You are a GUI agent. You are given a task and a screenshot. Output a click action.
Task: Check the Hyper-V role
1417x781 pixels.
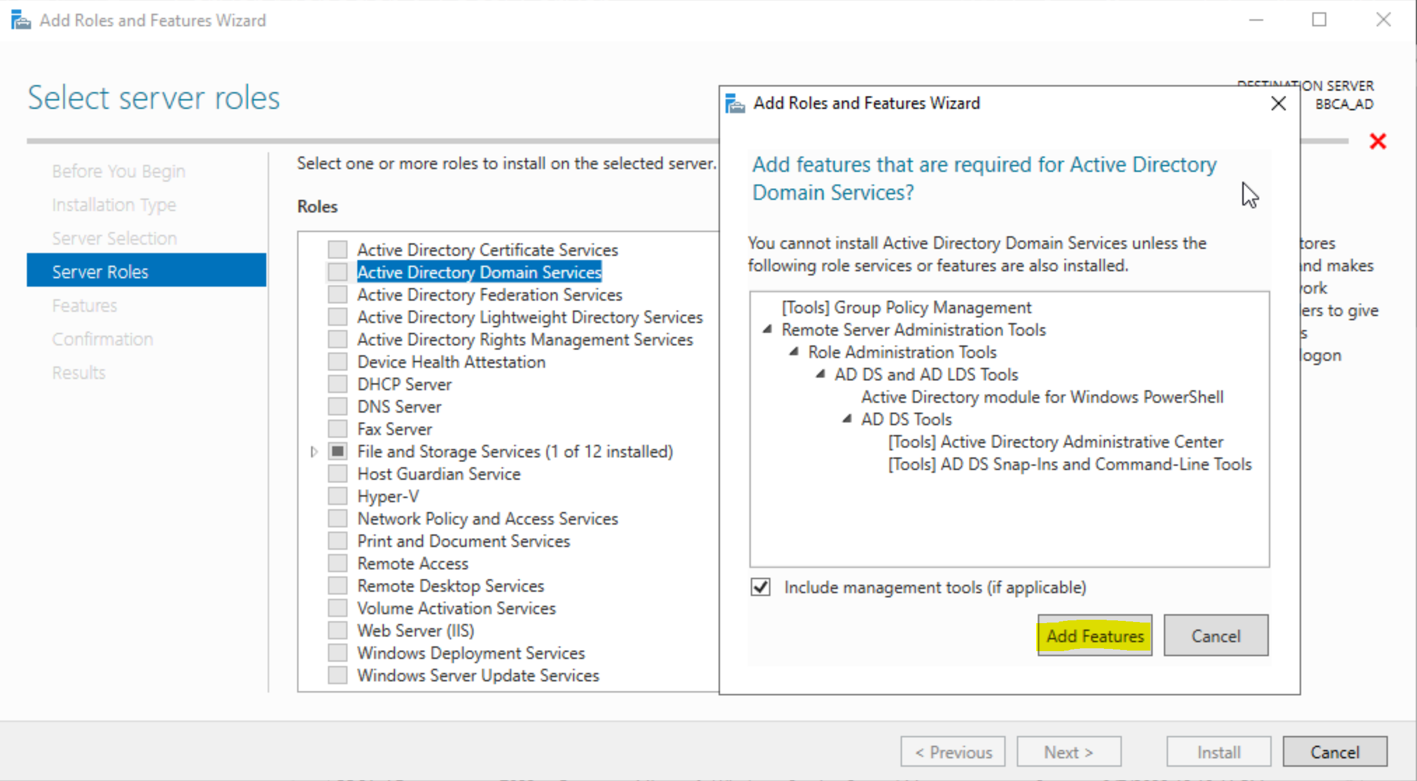(337, 495)
